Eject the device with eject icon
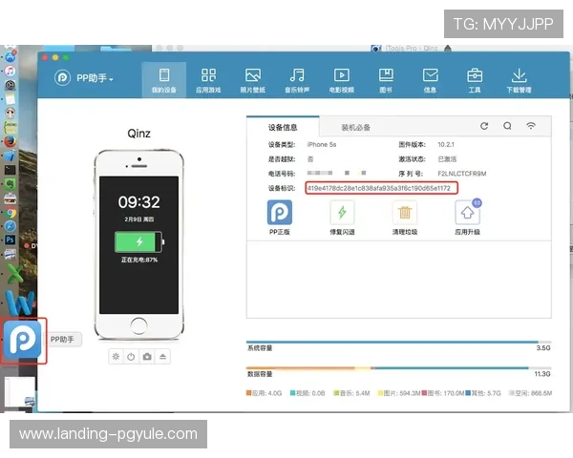 162,357
